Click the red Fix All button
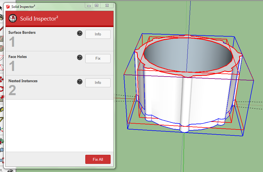263x172 pixels. tap(98, 159)
